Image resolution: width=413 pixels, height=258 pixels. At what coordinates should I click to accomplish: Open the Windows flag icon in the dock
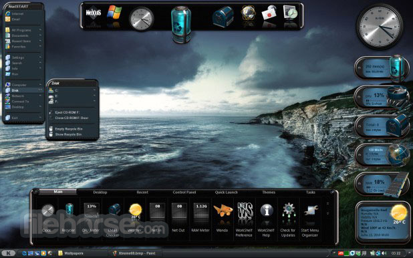(x=114, y=13)
